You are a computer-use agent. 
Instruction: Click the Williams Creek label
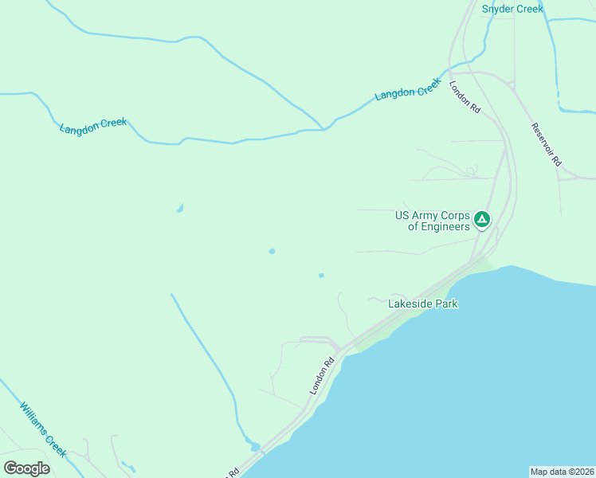43,429
